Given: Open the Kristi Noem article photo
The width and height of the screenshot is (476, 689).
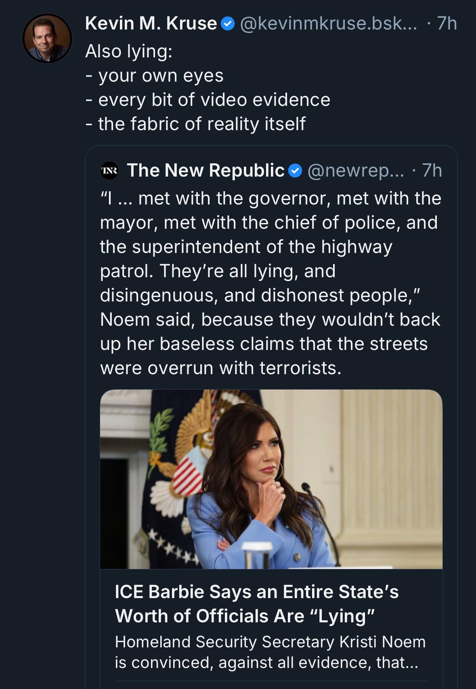Looking at the screenshot, I should point(271,479).
